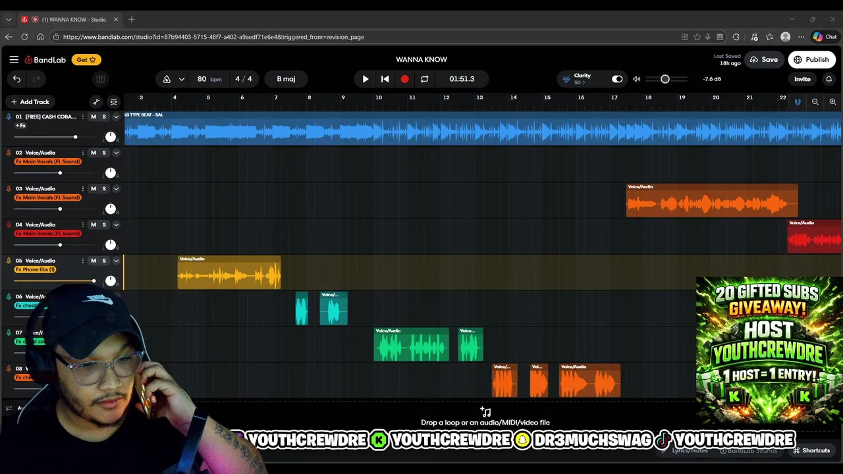Click the microphone icon on track 04
Image resolution: width=843 pixels, height=474 pixels.
[9, 224]
